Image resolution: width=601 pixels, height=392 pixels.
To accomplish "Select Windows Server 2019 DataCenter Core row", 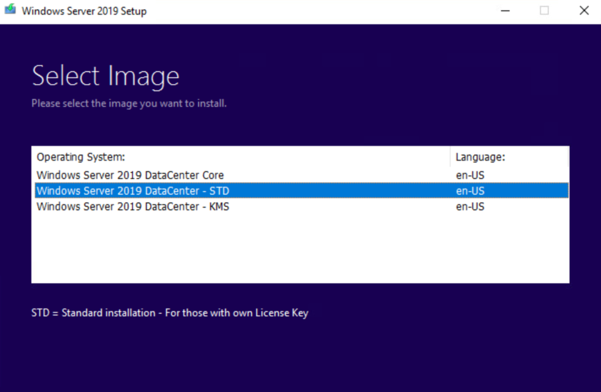I will (302, 175).
